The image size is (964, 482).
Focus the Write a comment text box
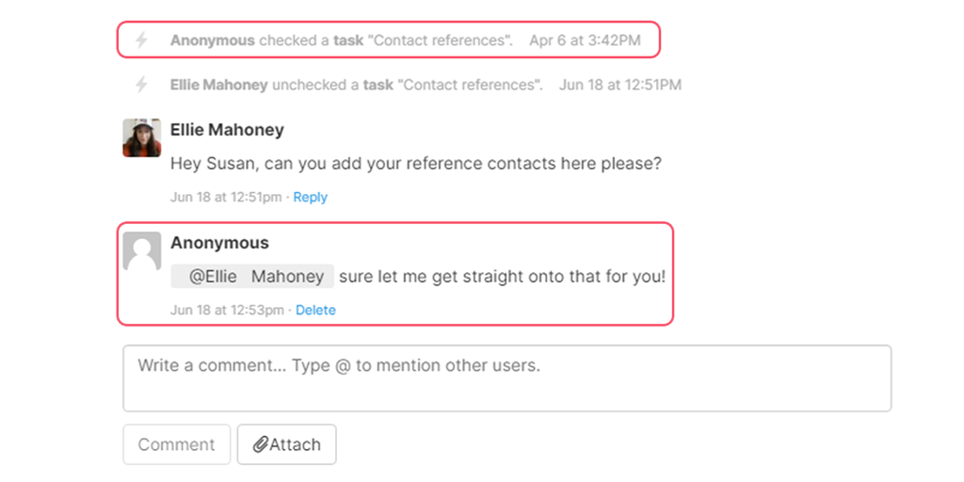click(507, 378)
